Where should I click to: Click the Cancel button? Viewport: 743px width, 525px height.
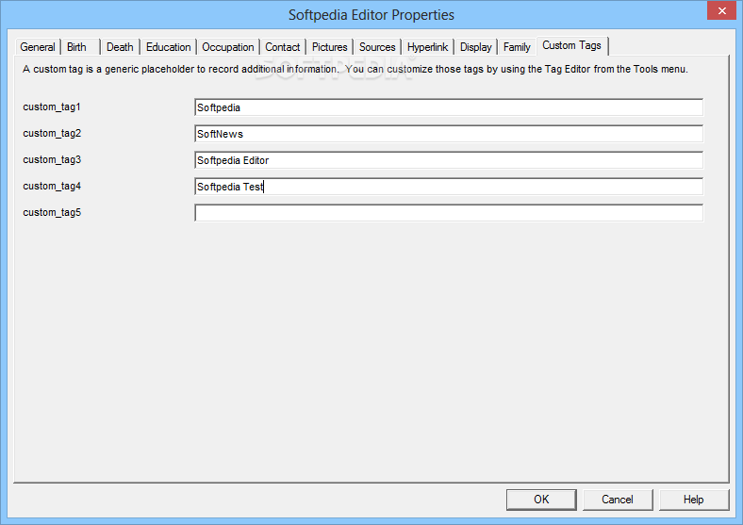(618, 500)
